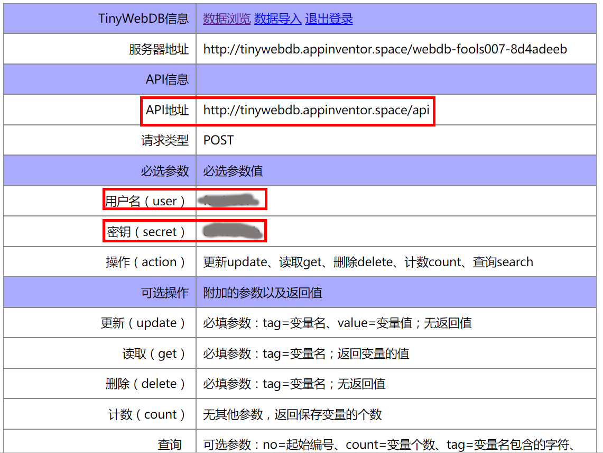Click the action list starting with 更新update
This screenshot has height=453, width=603.
(x=368, y=262)
